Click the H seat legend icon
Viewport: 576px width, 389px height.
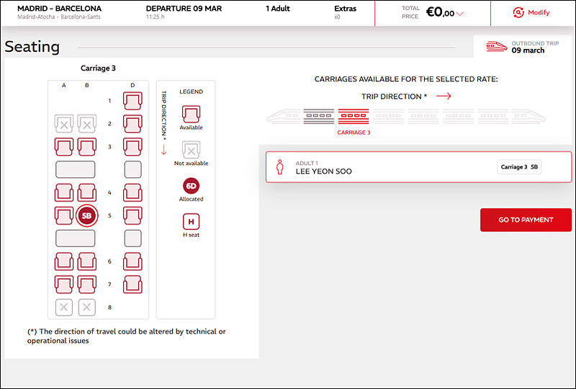(x=191, y=221)
